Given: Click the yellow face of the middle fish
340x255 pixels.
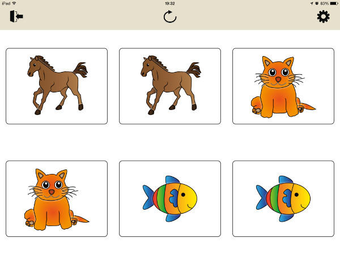Looking at the screenshot, I should (188, 198).
